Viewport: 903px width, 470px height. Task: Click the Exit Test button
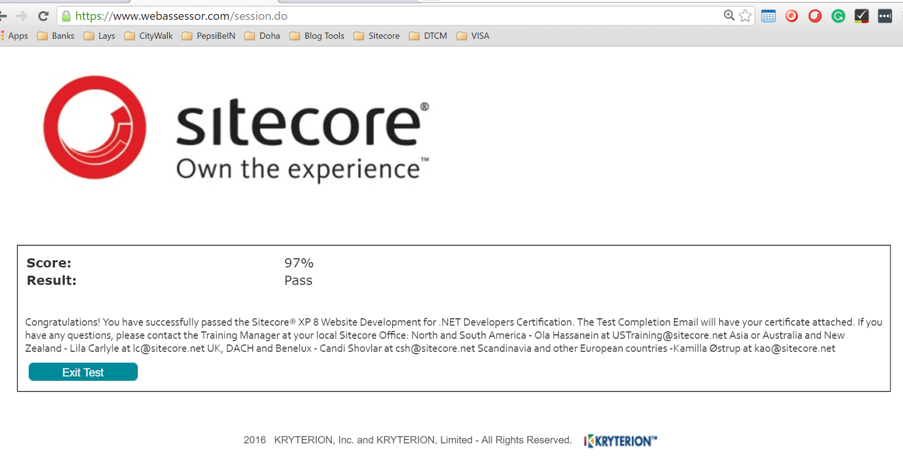tap(83, 372)
